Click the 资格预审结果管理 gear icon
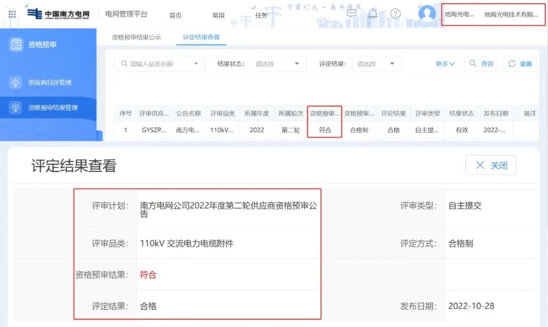 pyautogui.click(x=15, y=107)
